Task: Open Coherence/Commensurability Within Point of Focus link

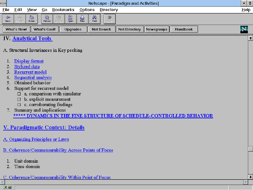Action: [x=57, y=177]
